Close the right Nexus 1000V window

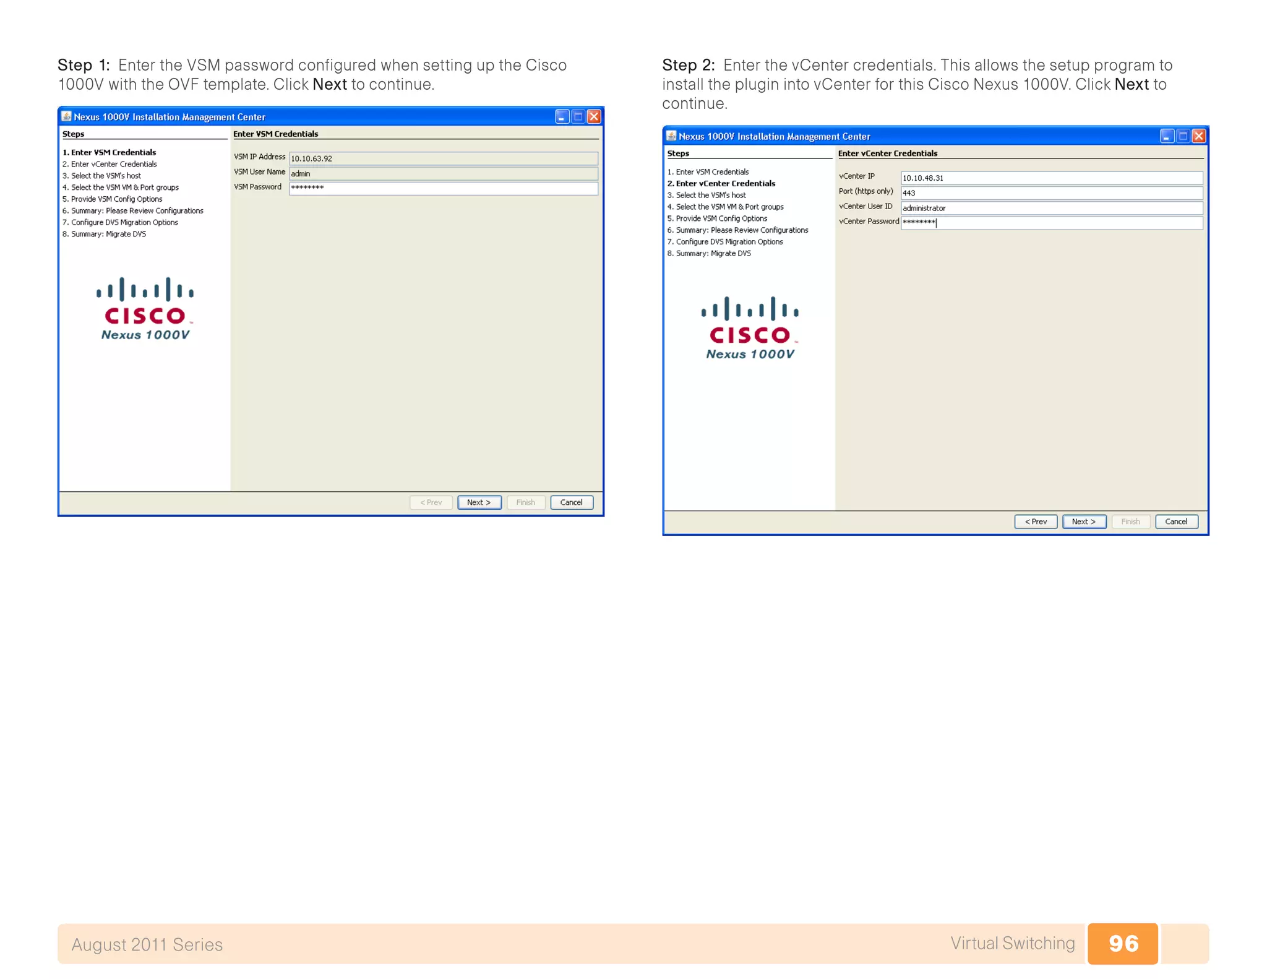click(x=1199, y=136)
